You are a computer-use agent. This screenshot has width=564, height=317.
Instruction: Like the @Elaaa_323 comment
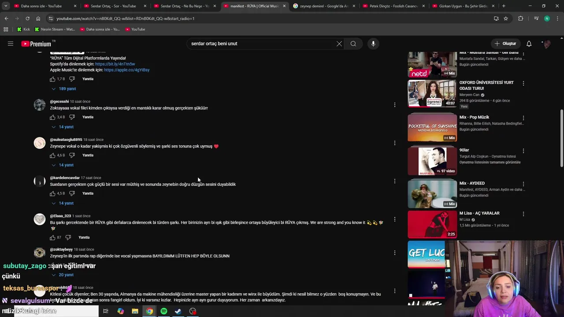[52, 237]
